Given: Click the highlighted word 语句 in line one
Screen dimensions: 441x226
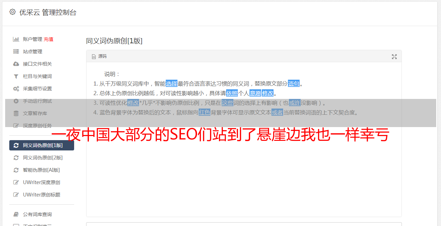Looking at the screenshot, I should 294,83.
